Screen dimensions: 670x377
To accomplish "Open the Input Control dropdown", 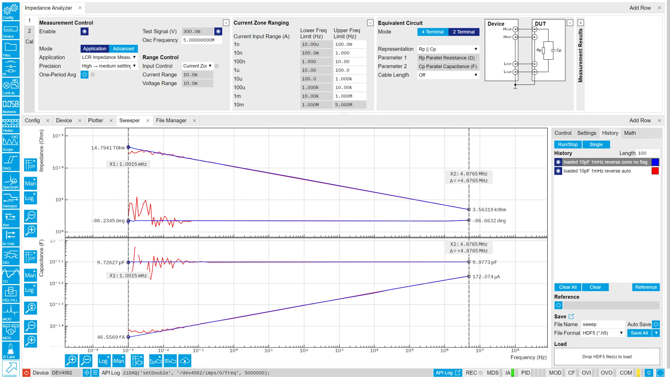I will pyautogui.click(x=197, y=66).
